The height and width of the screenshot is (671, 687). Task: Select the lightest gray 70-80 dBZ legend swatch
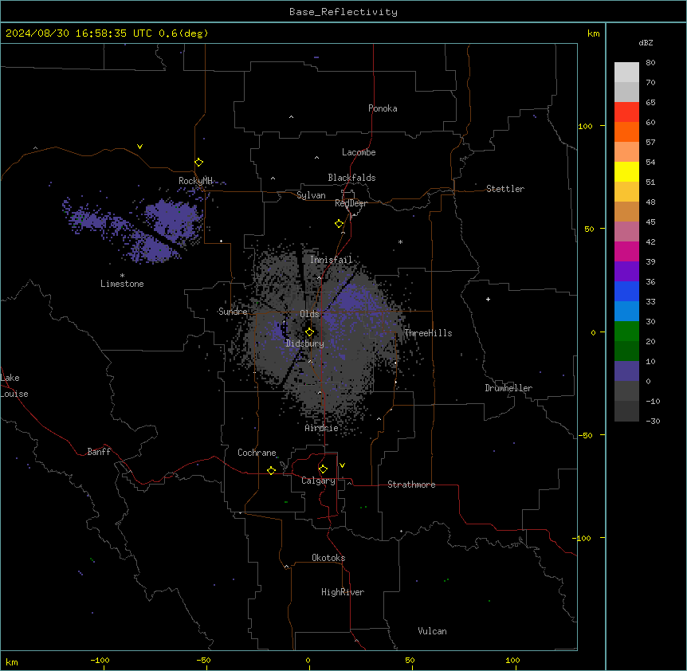pos(626,72)
